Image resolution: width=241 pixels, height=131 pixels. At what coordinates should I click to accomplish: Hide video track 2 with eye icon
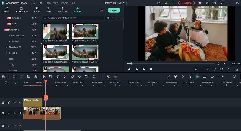tap(20, 113)
